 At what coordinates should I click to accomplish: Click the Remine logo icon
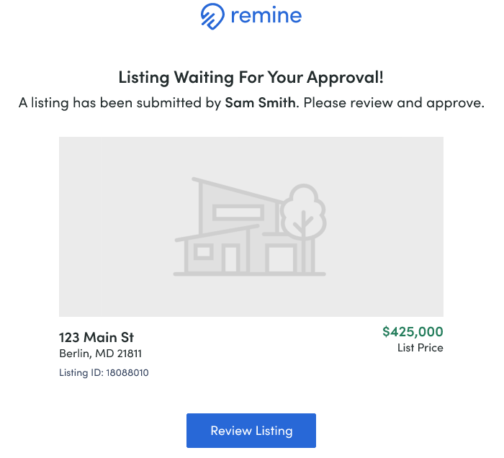(x=212, y=16)
